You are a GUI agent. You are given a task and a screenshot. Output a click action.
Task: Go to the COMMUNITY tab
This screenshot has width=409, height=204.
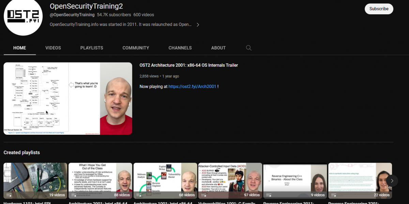tap(136, 48)
